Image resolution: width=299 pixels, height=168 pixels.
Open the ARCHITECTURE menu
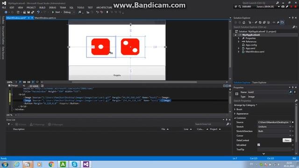click(104, 7)
